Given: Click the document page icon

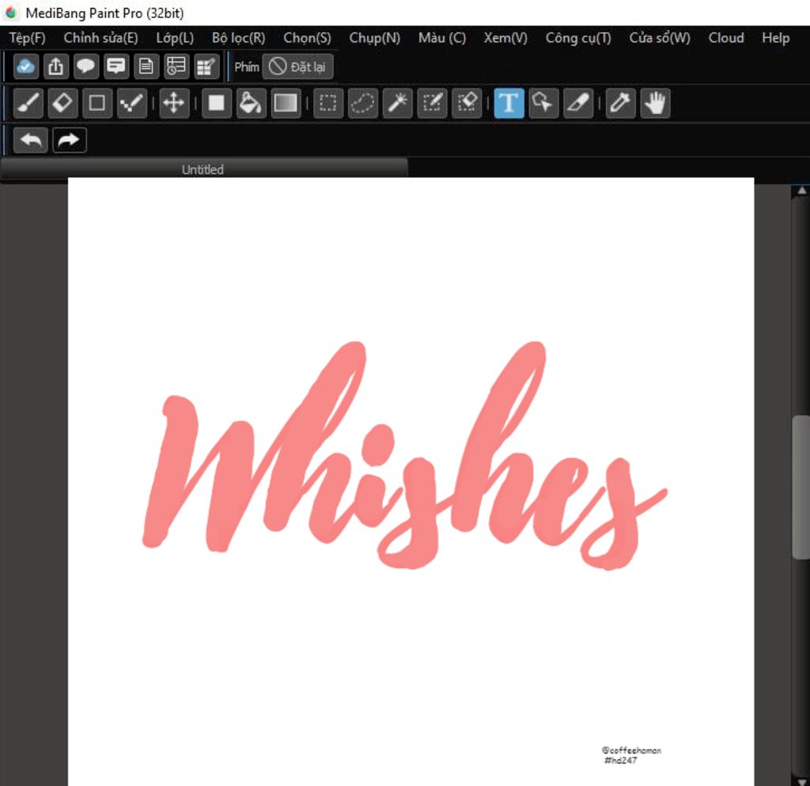Looking at the screenshot, I should point(146,66).
